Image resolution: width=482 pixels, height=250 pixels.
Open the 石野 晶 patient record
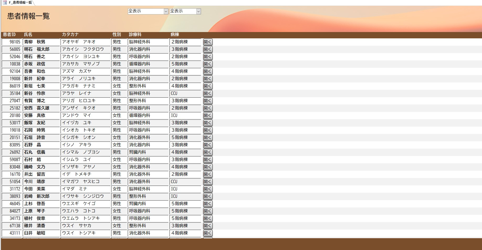[208, 145]
